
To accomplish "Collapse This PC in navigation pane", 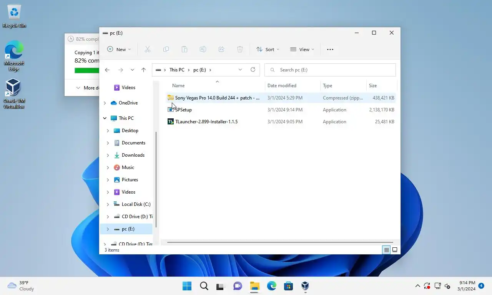I will coord(105,118).
